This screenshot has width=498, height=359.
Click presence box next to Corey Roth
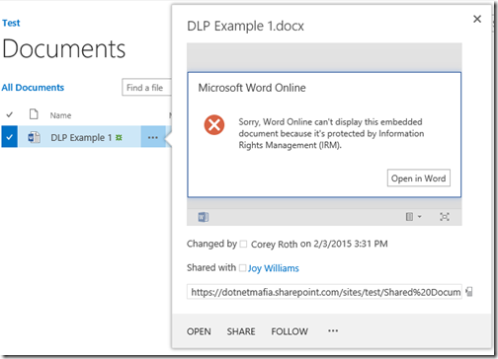click(243, 244)
